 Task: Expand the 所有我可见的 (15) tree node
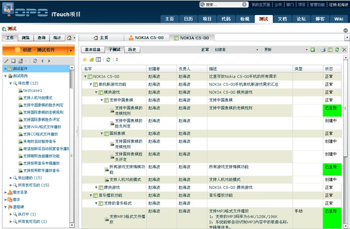tap(11, 185)
